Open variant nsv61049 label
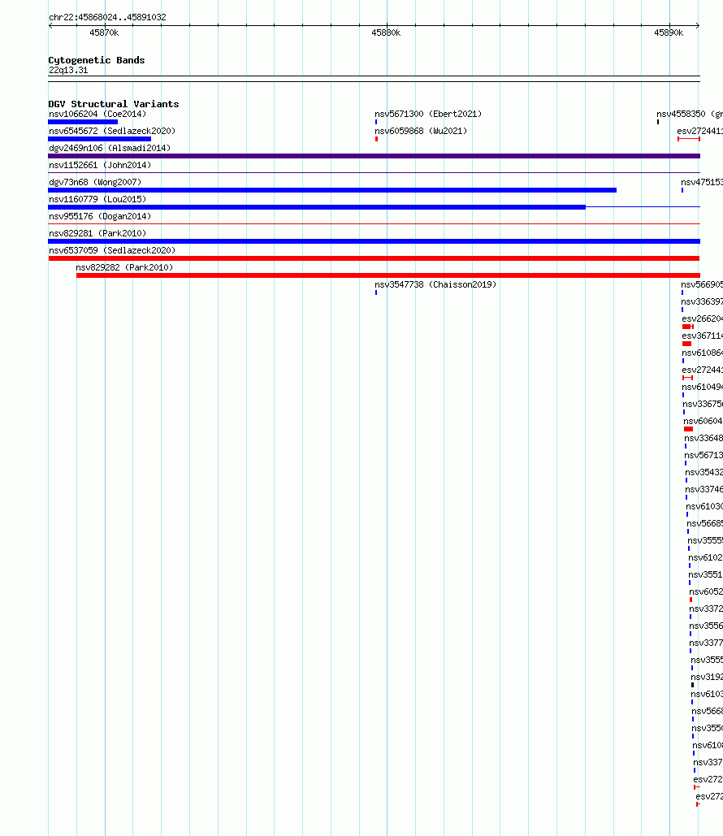This screenshot has width=723, height=836. [x=702, y=387]
